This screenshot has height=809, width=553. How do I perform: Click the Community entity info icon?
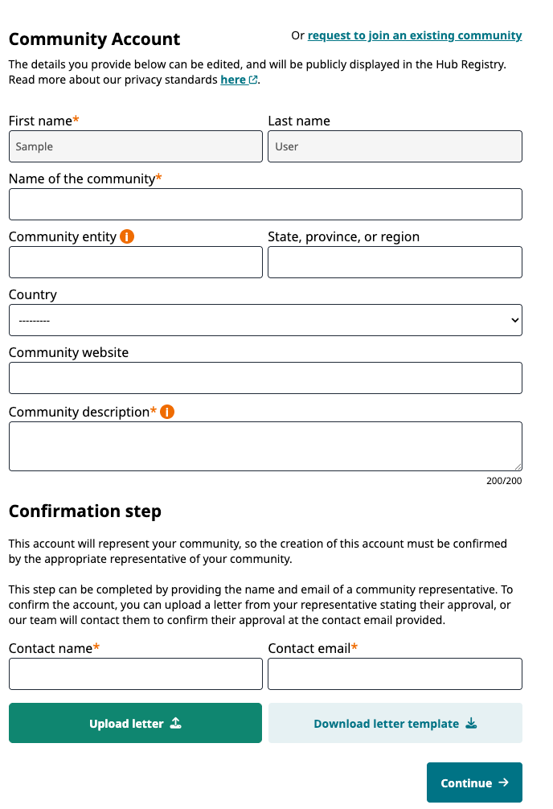coord(127,237)
